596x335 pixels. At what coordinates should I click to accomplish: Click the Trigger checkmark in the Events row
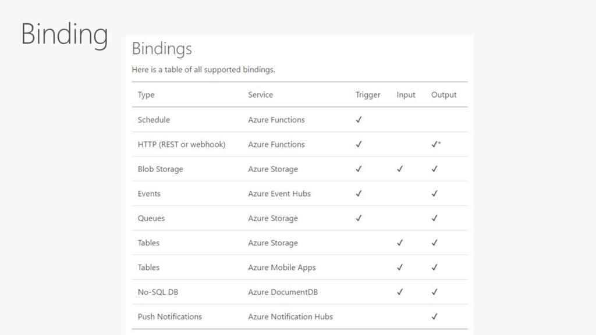[x=359, y=194]
